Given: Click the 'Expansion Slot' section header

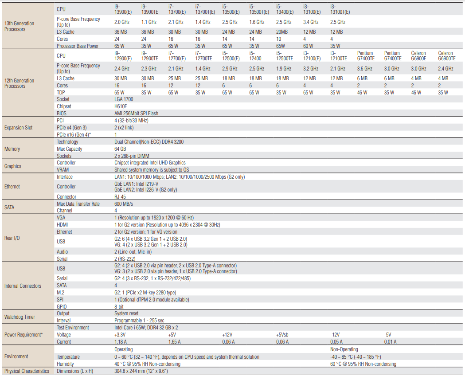Looking at the screenshot, I should (18, 128).
